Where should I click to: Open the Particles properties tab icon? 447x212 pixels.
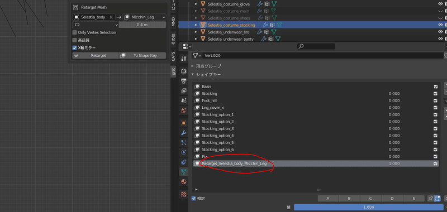184,143
